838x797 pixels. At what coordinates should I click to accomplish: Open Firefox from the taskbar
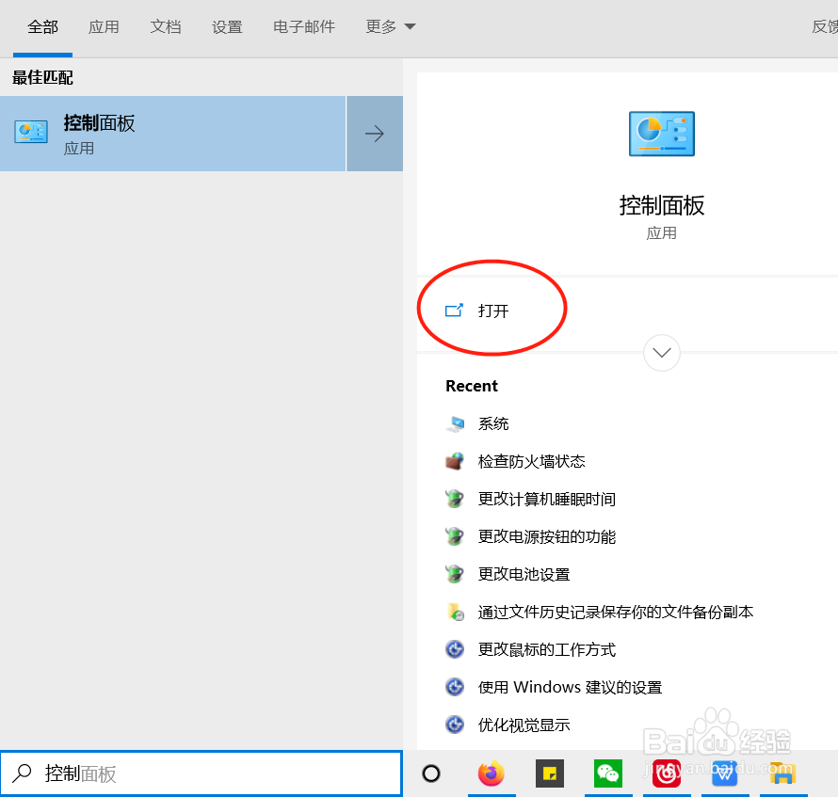click(x=491, y=773)
